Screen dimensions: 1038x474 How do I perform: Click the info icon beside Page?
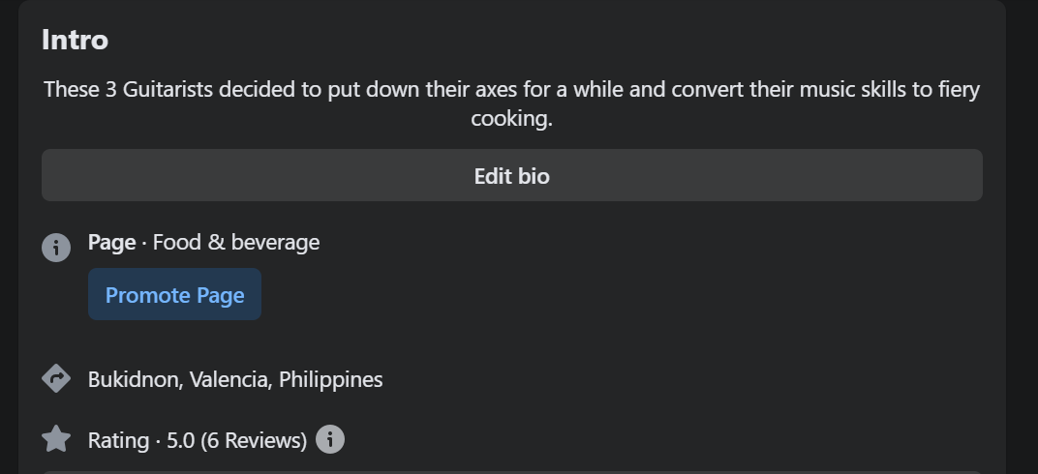point(56,247)
